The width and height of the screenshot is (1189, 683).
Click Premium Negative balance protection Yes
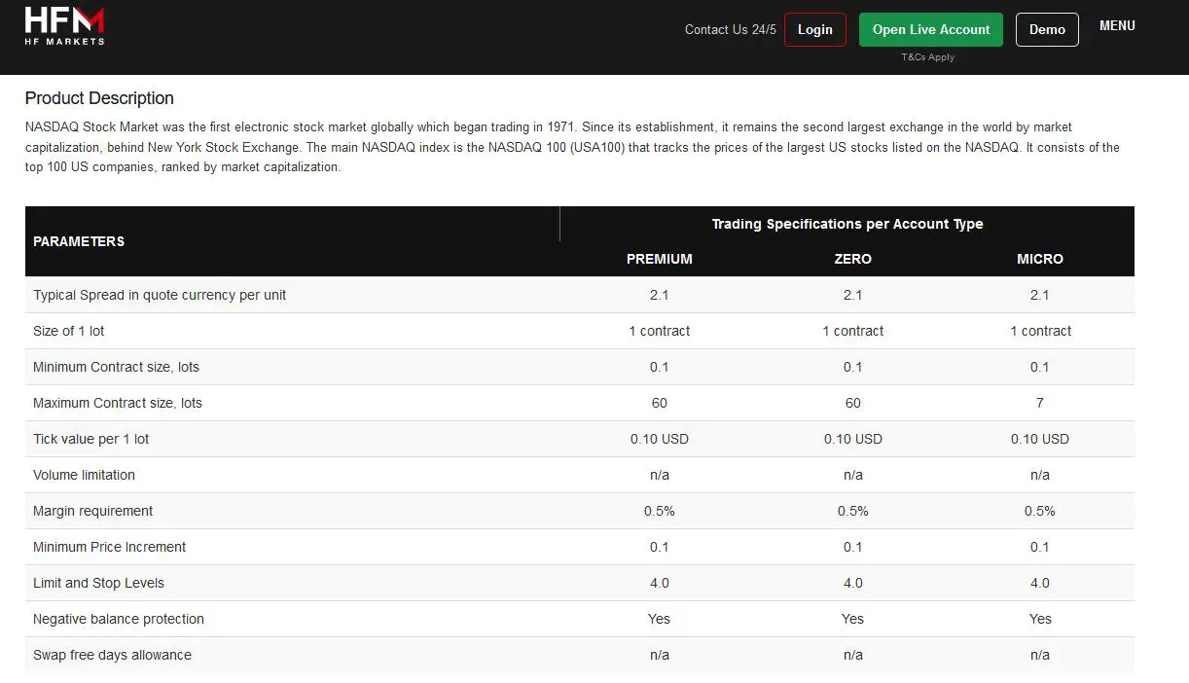(660, 619)
